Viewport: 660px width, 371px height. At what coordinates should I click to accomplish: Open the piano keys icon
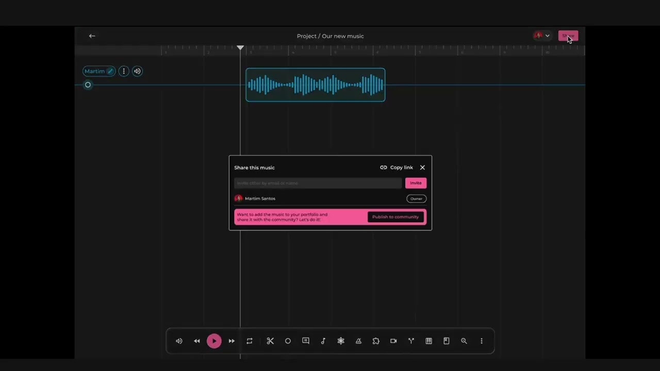pos(428,341)
